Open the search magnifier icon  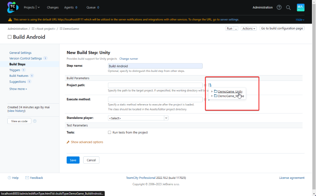[x=288, y=8]
